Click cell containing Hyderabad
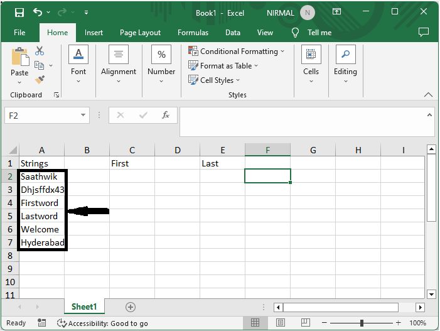This screenshot has width=440, height=331. pyautogui.click(x=41, y=242)
